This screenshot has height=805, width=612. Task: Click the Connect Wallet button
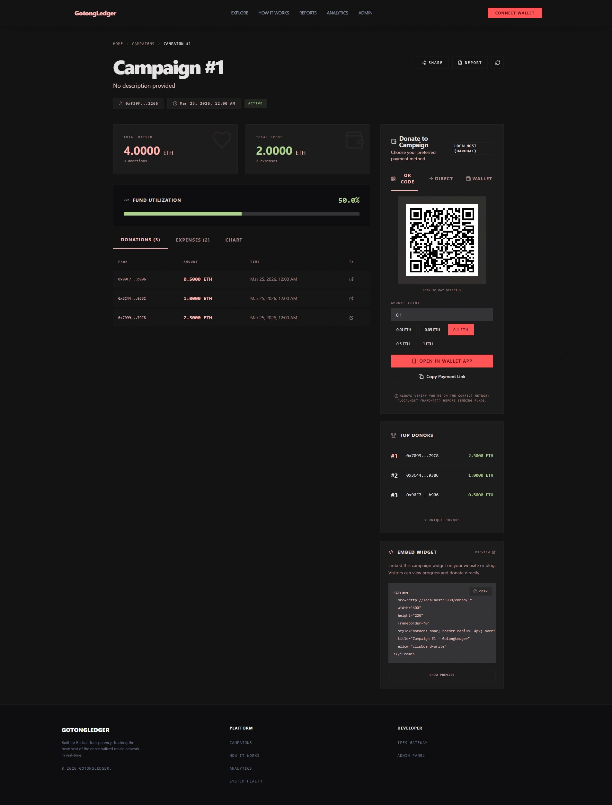pos(514,13)
